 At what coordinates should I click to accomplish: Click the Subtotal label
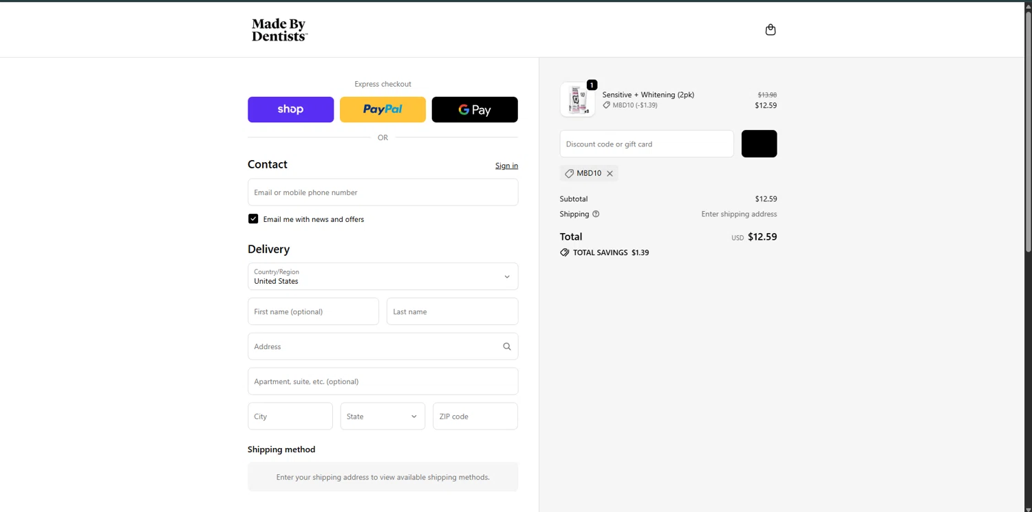[x=574, y=199]
